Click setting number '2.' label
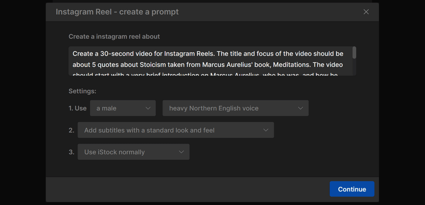 pos(72,130)
